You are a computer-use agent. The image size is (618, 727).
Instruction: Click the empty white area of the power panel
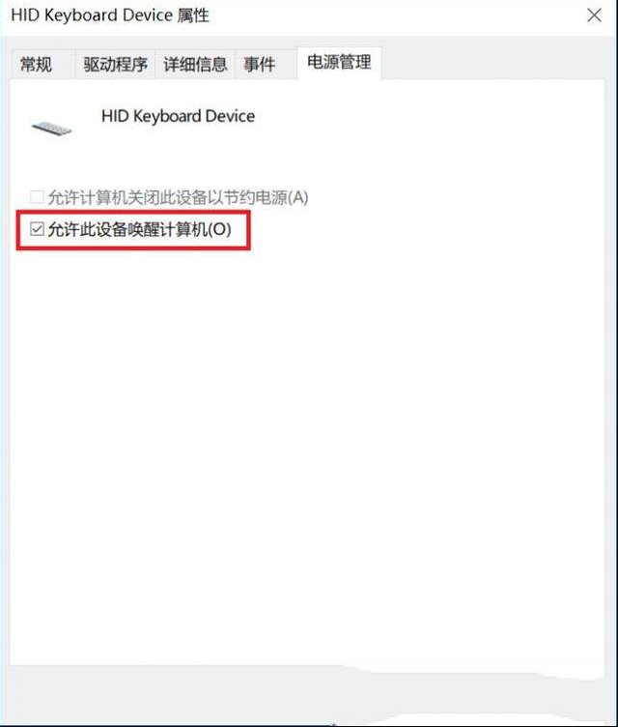pyautogui.click(x=307, y=441)
